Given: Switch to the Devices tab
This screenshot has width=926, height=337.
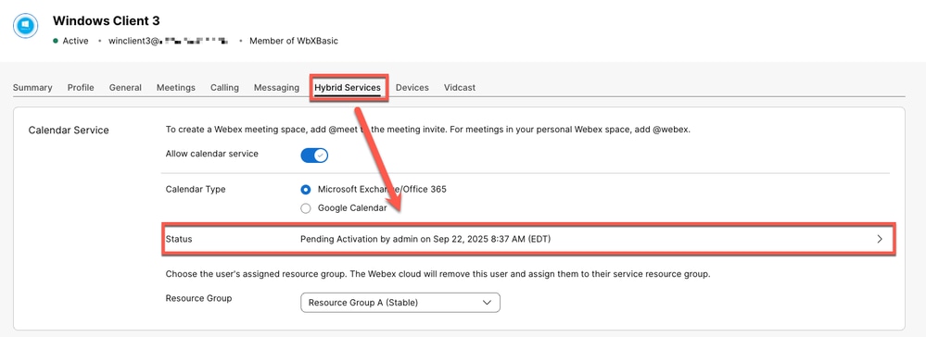Looking at the screenshot, I should 412,87.
